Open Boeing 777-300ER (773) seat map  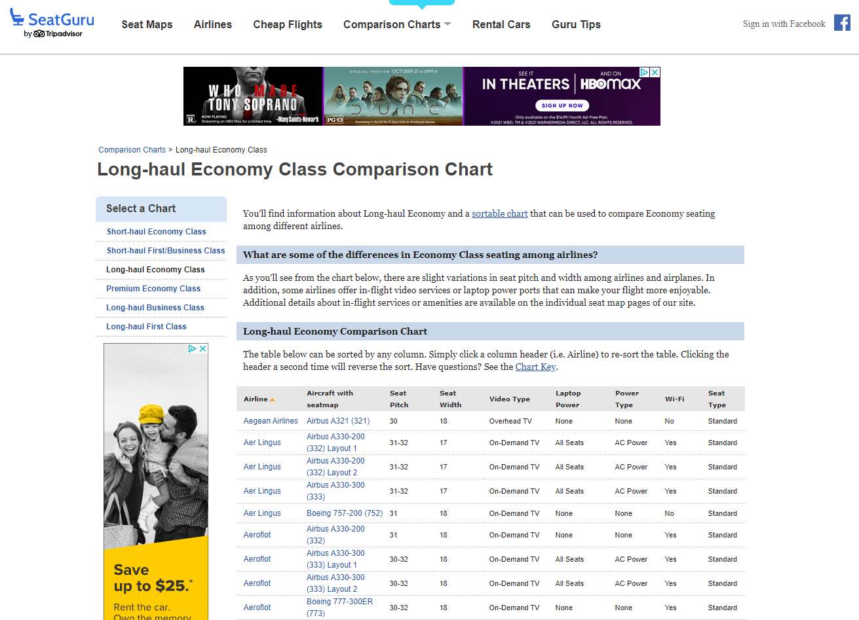click(339, 608)
